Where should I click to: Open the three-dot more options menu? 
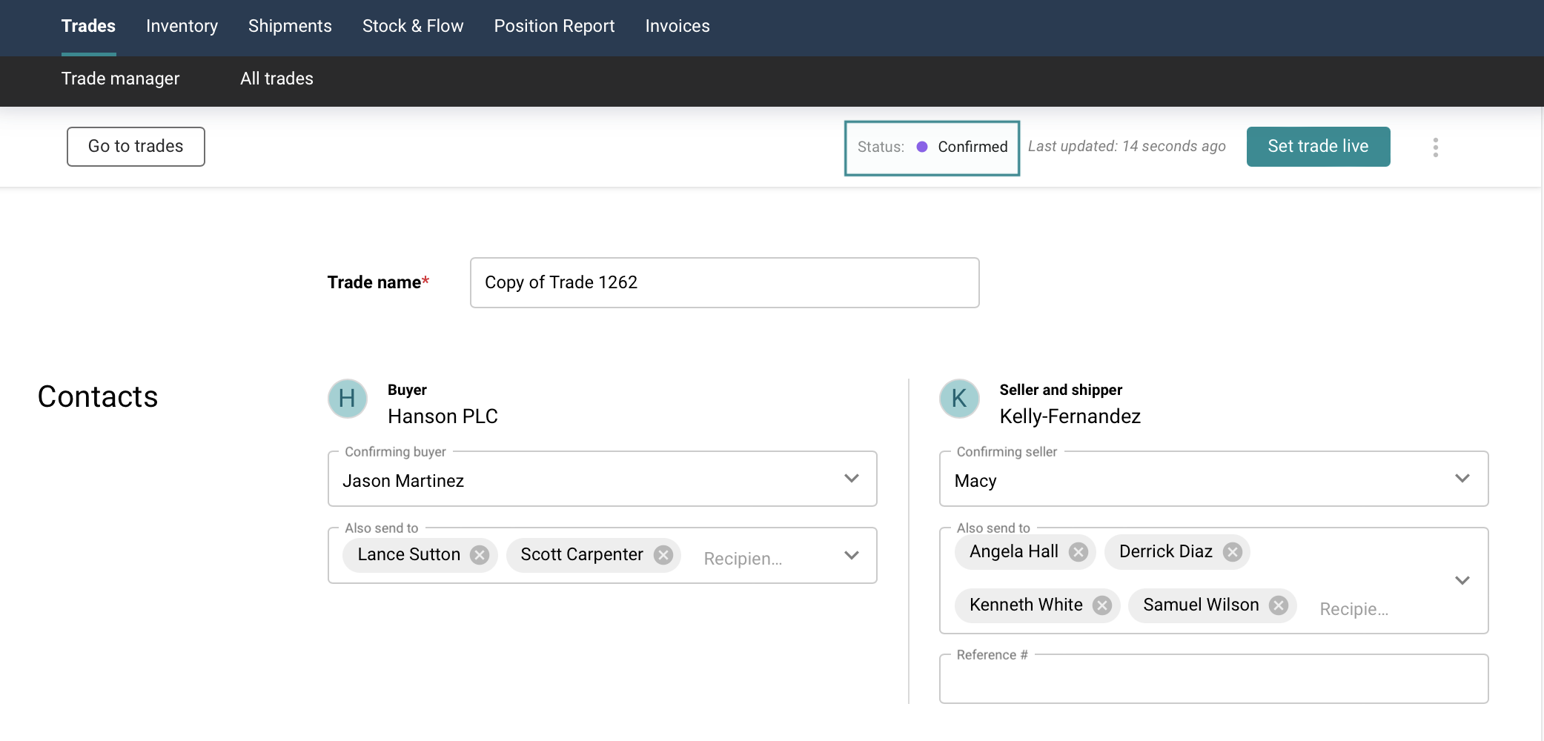[1435, 147]
